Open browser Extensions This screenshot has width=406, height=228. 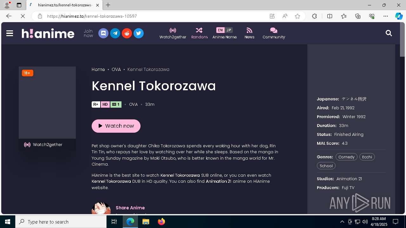click(x=314, y=16)
